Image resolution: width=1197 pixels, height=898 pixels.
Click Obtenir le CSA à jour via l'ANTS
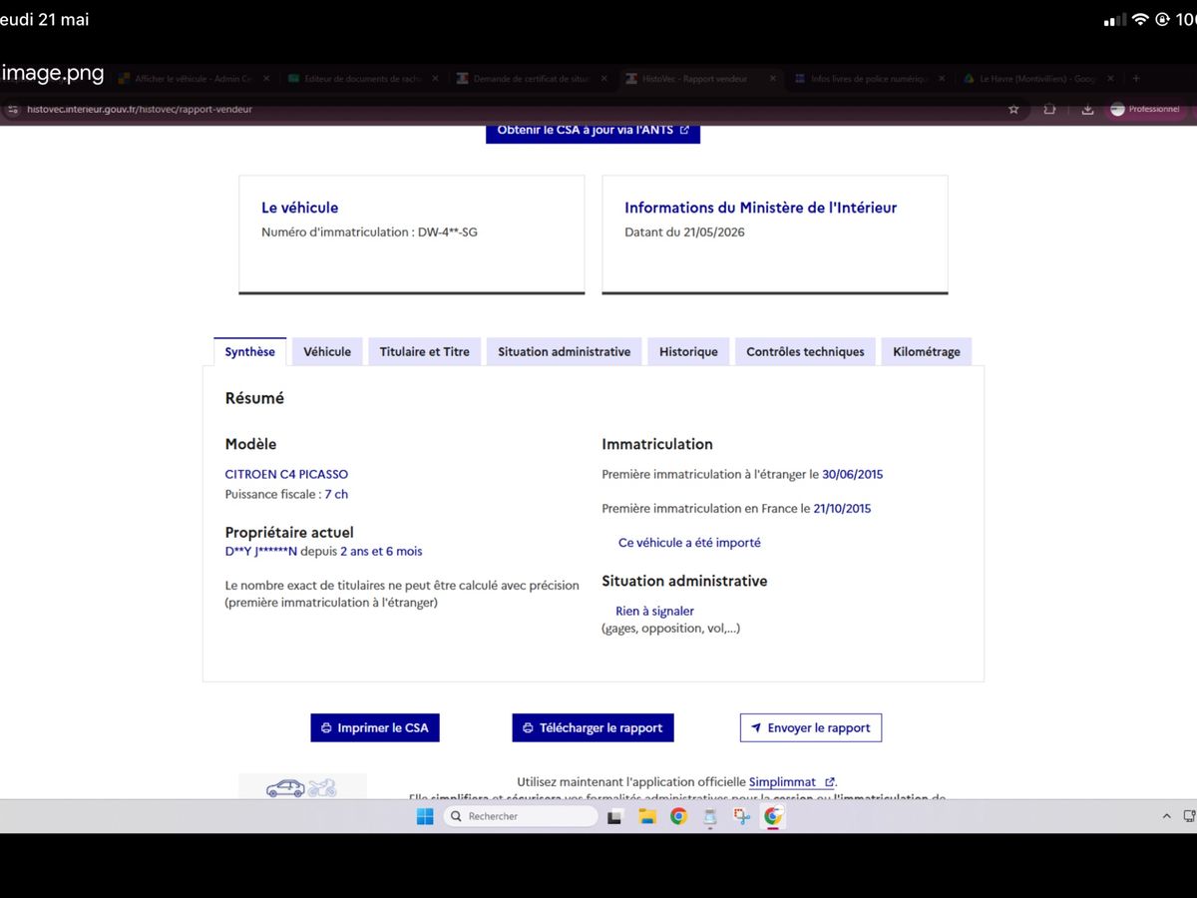(593, 131)
